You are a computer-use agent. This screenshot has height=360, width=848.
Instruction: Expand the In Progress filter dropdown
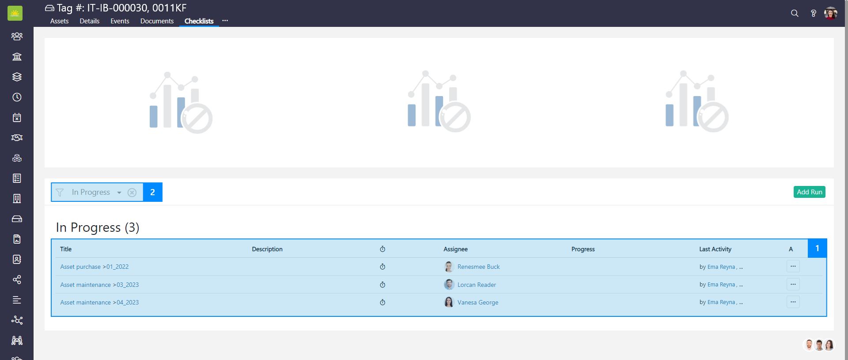click(119, 193)
